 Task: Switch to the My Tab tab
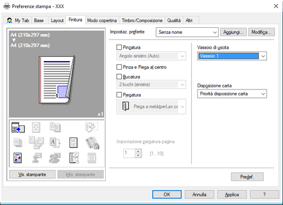18,20
